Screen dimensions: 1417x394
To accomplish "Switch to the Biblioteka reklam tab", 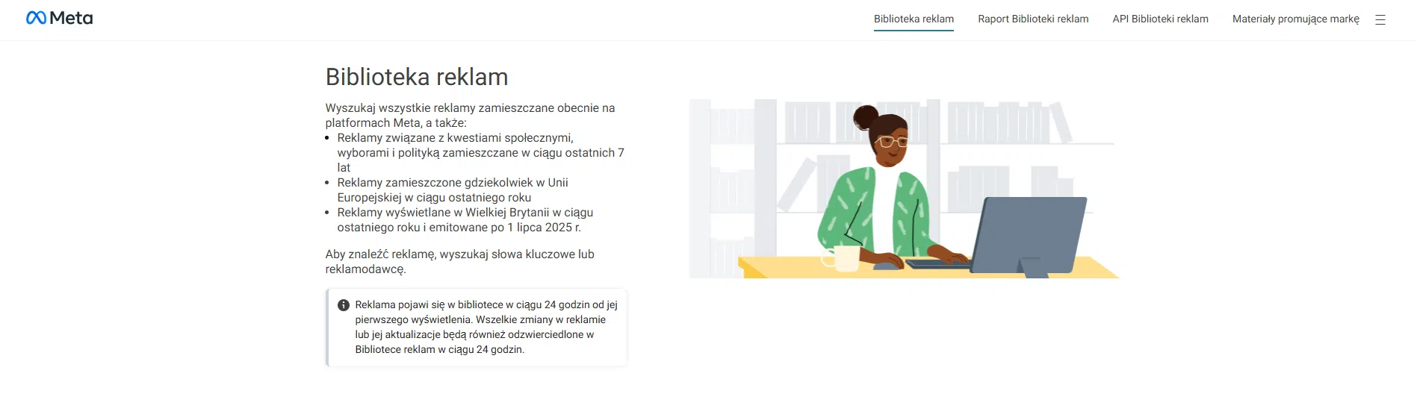I will pyautogui.click(x=914, y=19).
